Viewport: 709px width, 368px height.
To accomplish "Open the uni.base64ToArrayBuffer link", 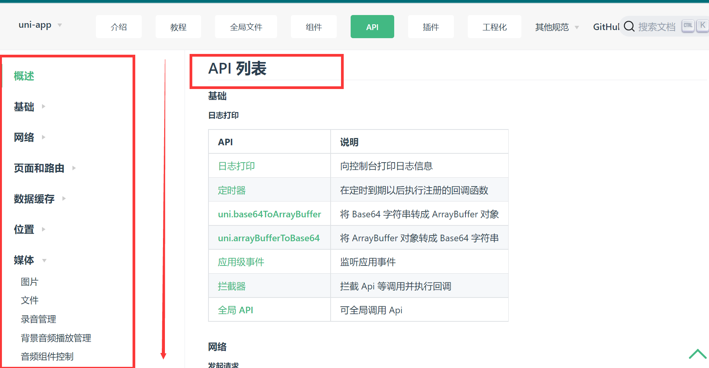I will [269, 214].
